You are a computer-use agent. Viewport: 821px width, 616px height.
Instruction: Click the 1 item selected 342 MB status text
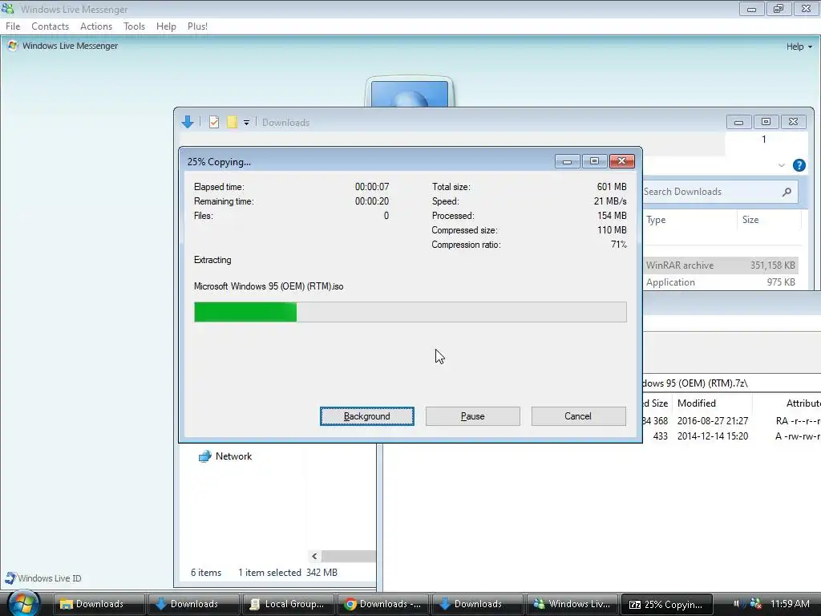pos(288,573)
